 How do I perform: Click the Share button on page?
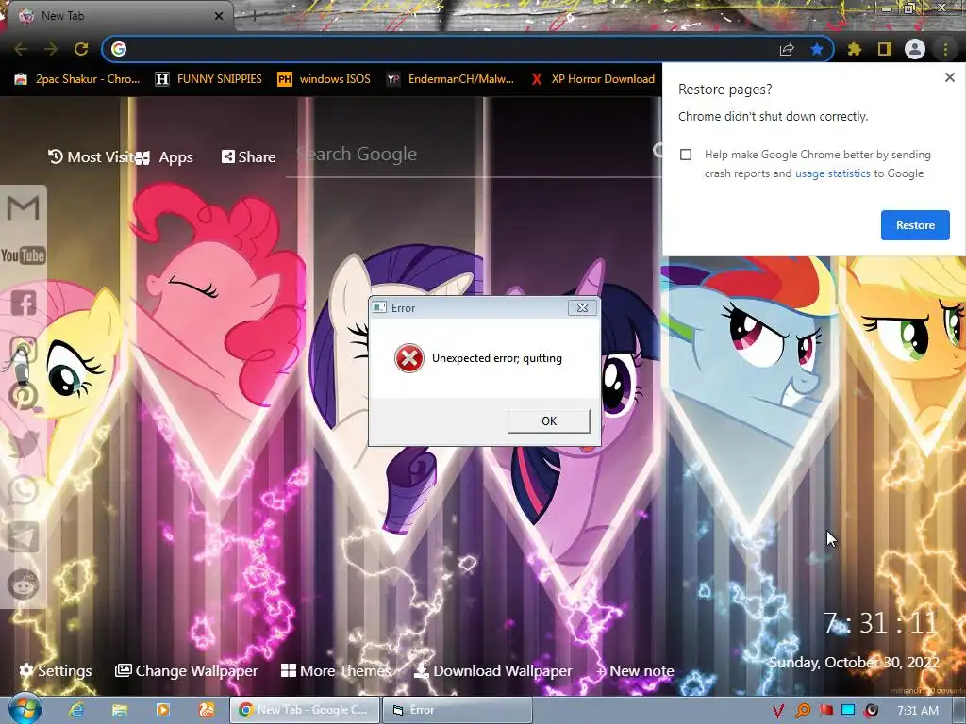click(x=248, y=157)
